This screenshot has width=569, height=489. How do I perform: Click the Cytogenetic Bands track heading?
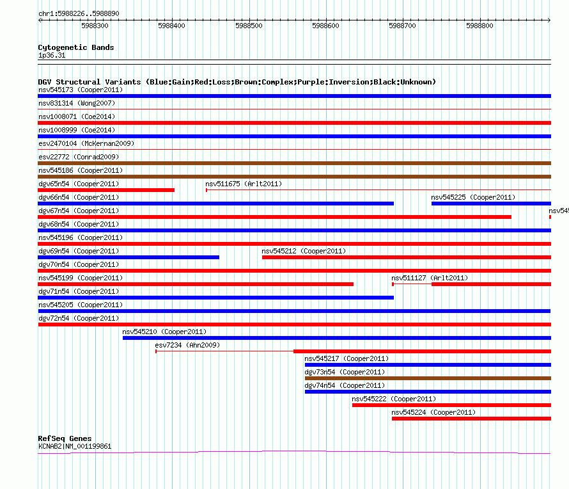[76, 47]
